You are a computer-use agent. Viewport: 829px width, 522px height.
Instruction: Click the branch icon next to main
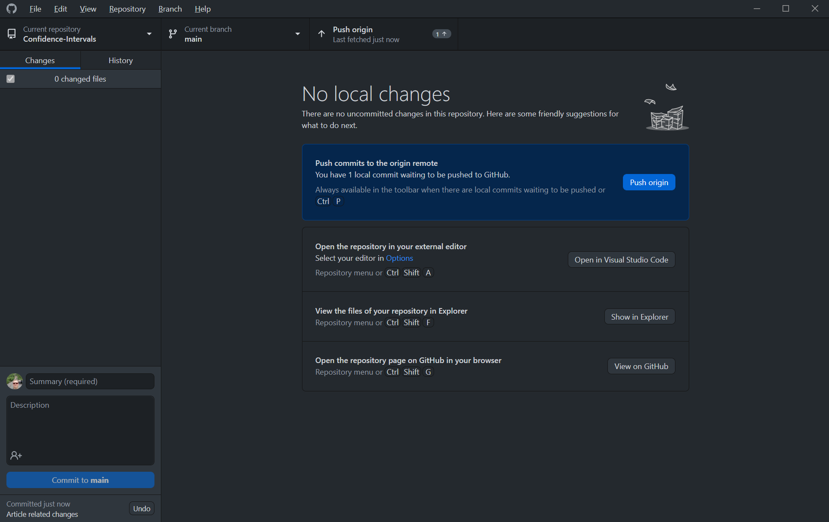173,34
